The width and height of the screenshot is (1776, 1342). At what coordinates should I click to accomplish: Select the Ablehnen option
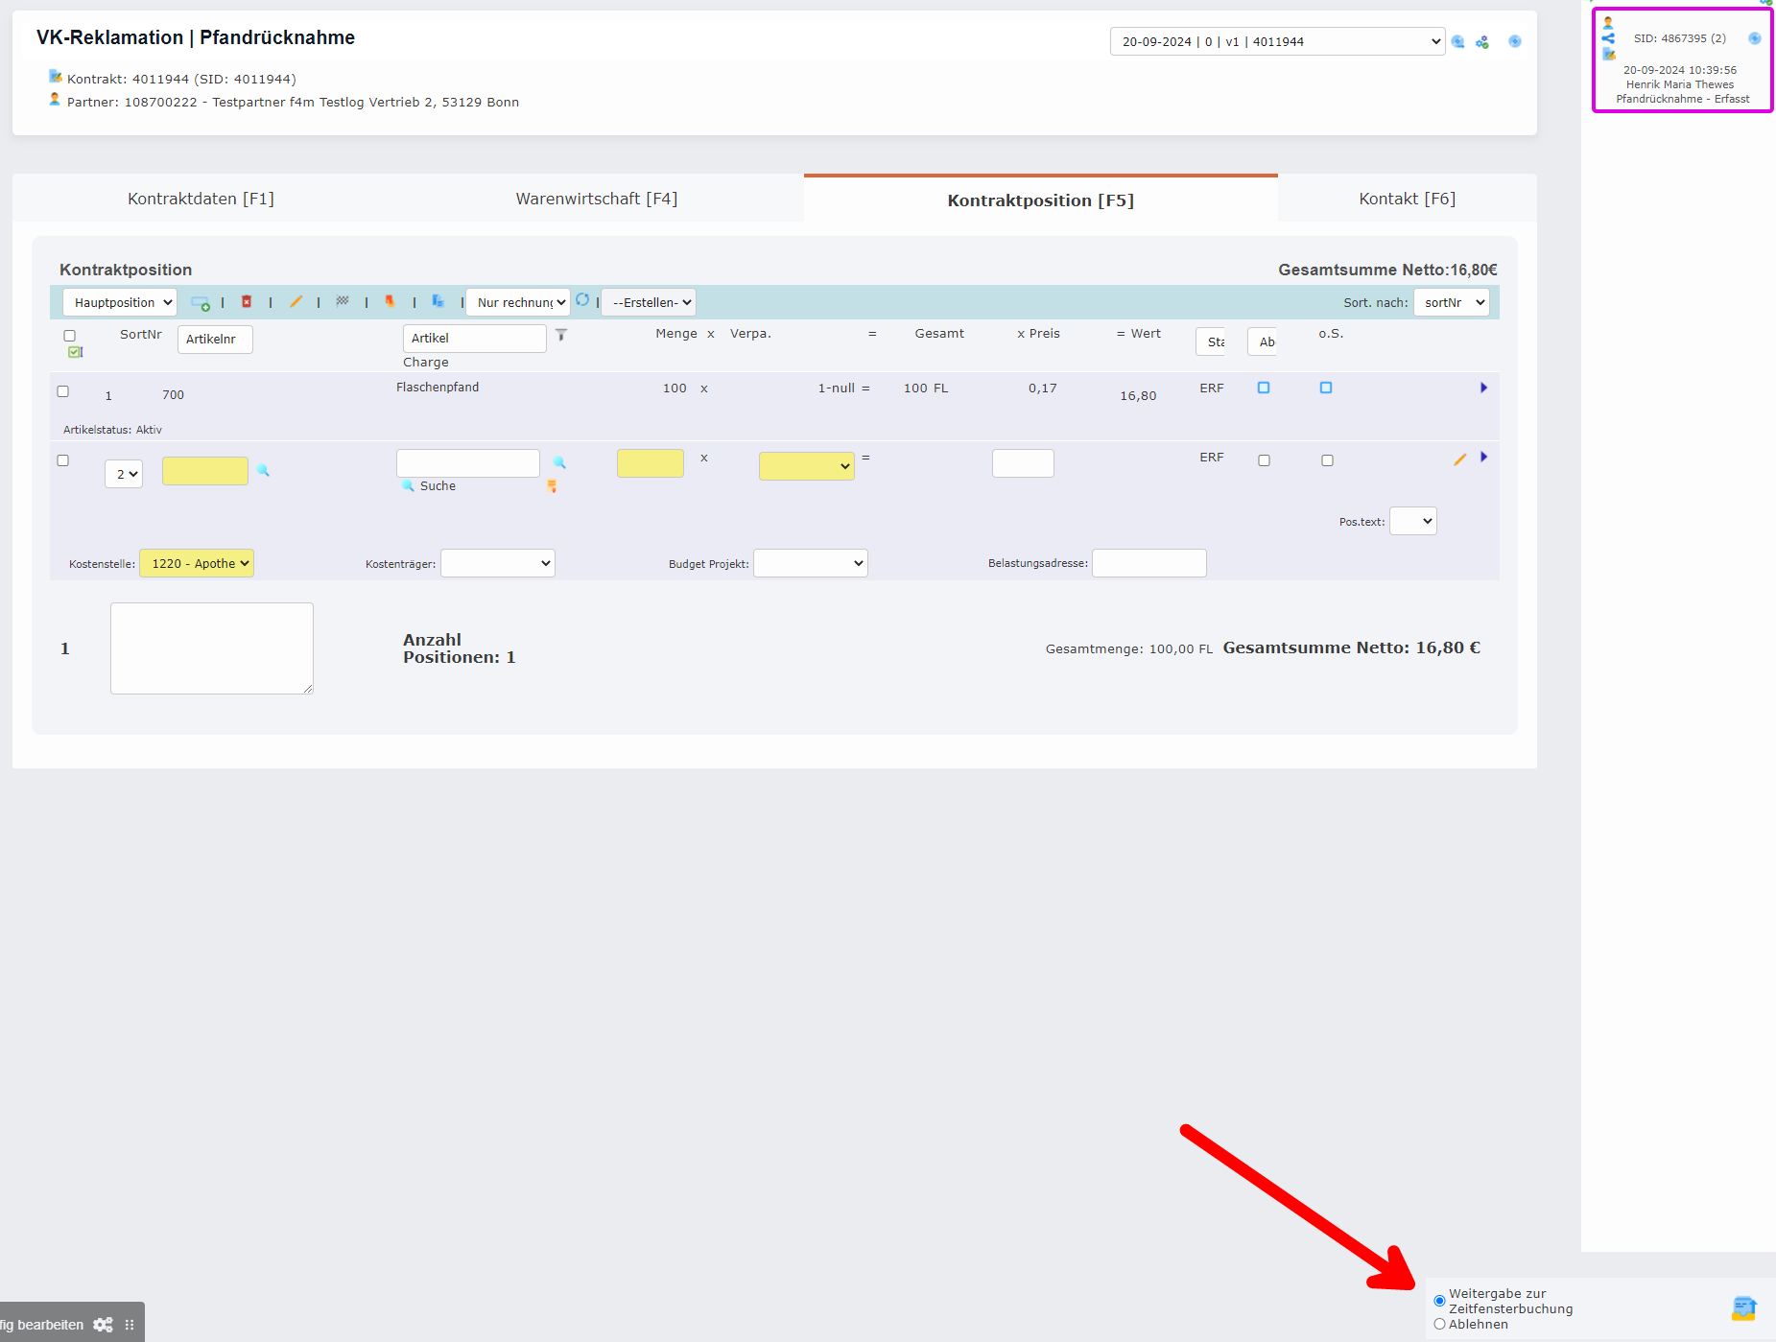1439,1323
